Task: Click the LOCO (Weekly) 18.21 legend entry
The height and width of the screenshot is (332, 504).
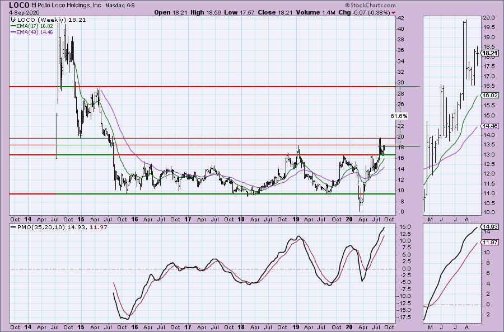Action: (x=49, y=20)
